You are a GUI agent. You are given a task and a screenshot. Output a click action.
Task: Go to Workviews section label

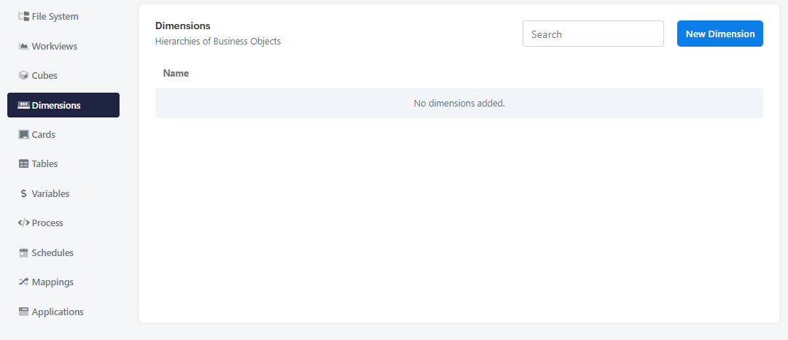54,46
